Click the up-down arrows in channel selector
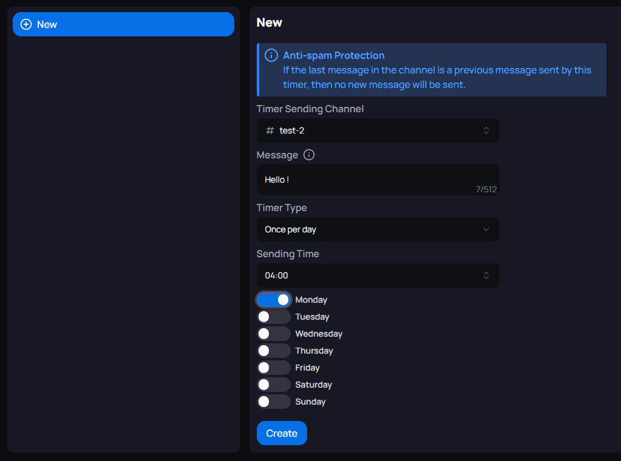This screenshot has height=461, width=621. click(x=486, y=130)
